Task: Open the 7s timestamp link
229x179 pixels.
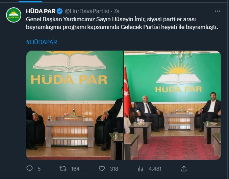Action: click(117, 11)
